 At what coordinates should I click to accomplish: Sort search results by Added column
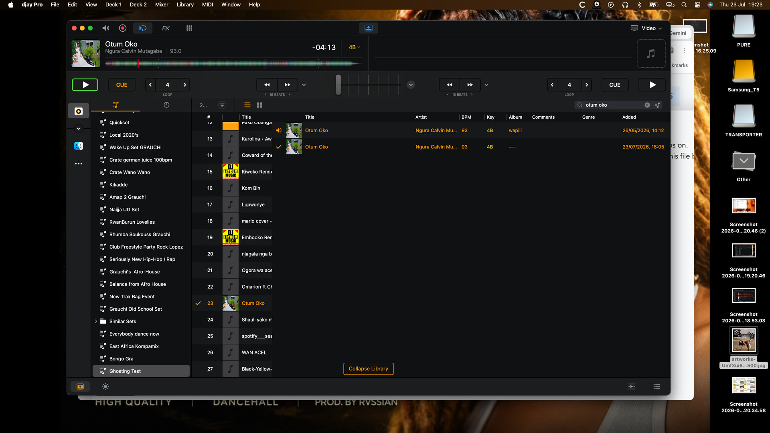pos(629,117)
